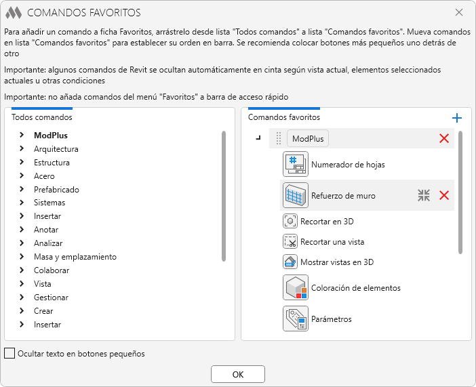Click the Coloración de elementos cube icon
476x387 pixels.
click(x=296, y=288)
